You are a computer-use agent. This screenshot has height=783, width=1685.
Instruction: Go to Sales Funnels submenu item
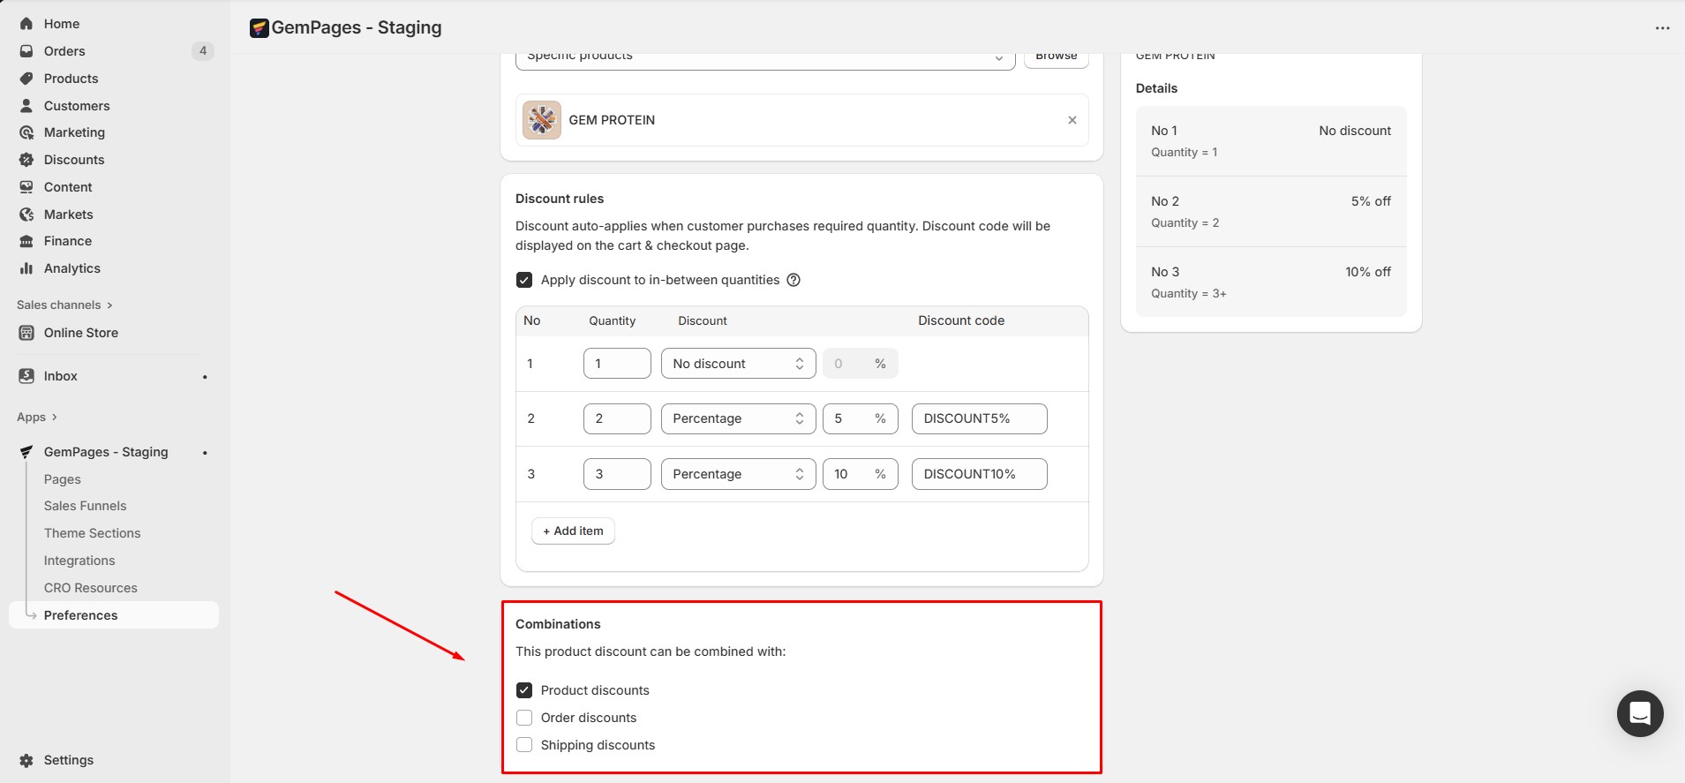click(86, 506)
